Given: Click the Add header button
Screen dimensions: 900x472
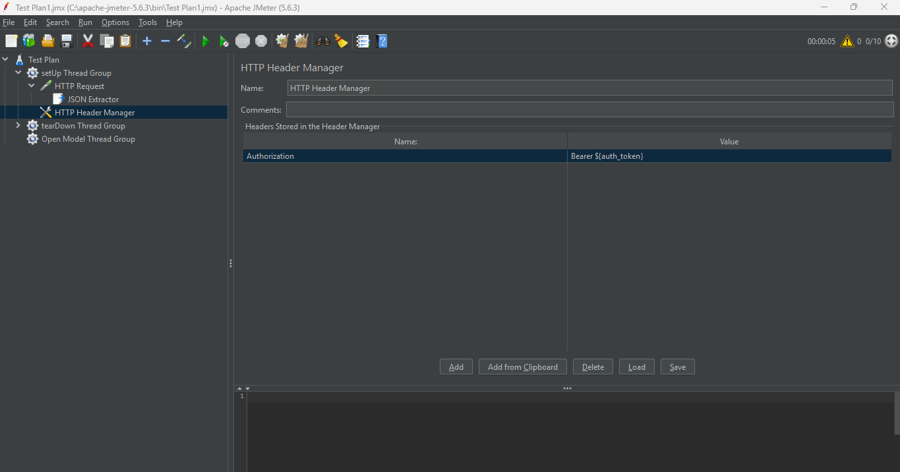Looking at the screenshot, I should [456, 367].
